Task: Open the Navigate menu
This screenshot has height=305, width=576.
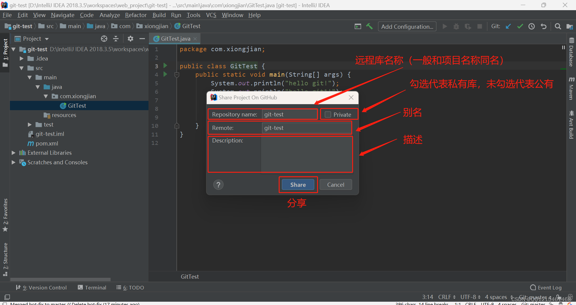Action: point(63,15)
